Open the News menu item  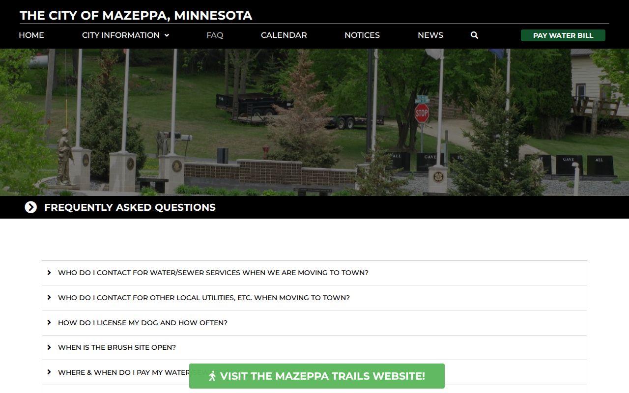coord(430,35)
